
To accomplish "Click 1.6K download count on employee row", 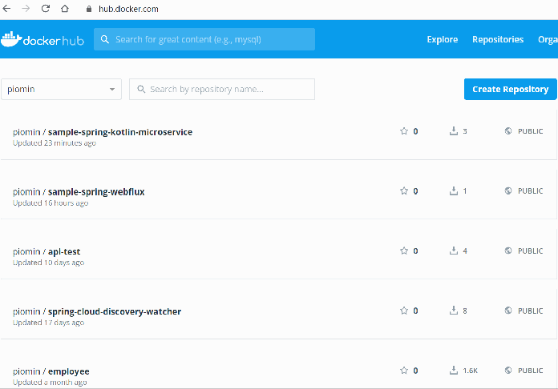I will click(470, 371).
